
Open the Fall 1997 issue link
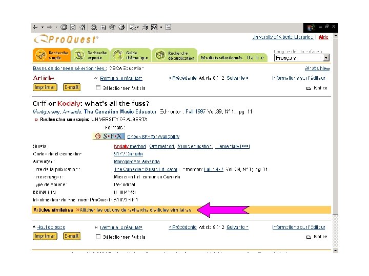point(213,170)
